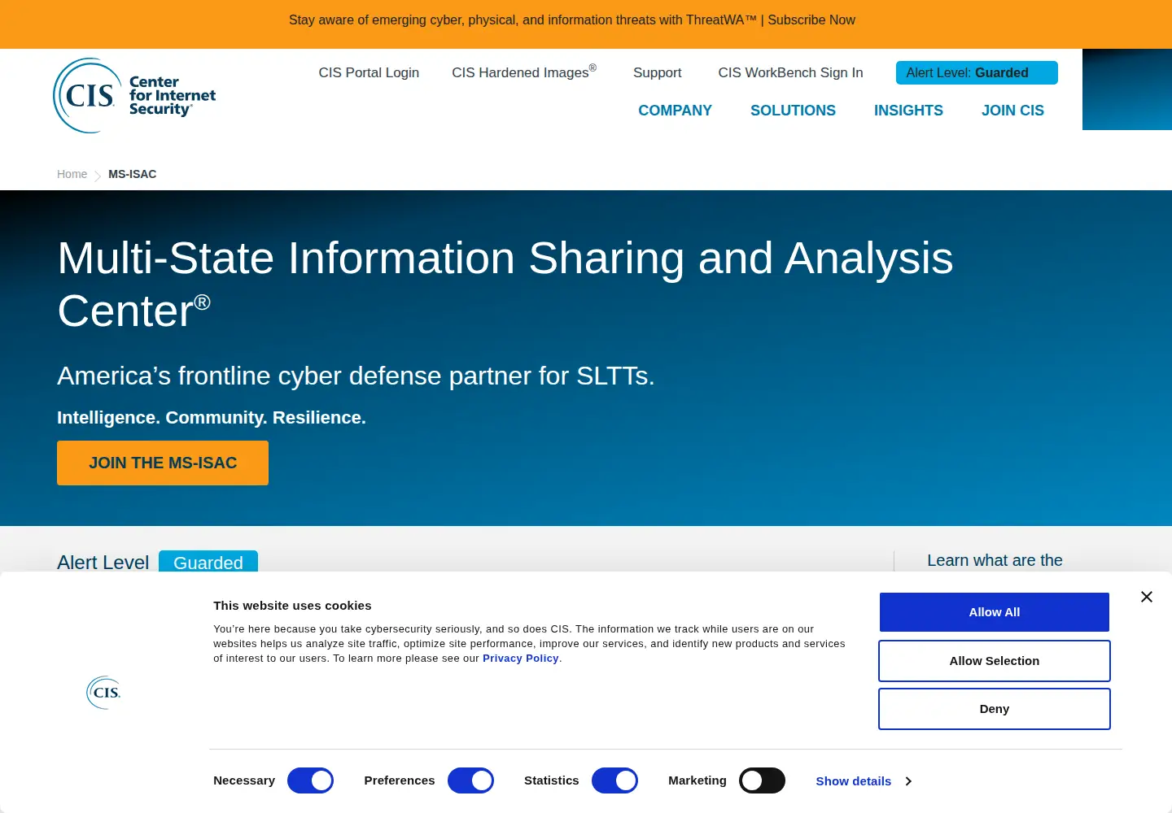This screenshot has height=813, width=1172.
Task: Open the Support link
Action: click(657, 72)
